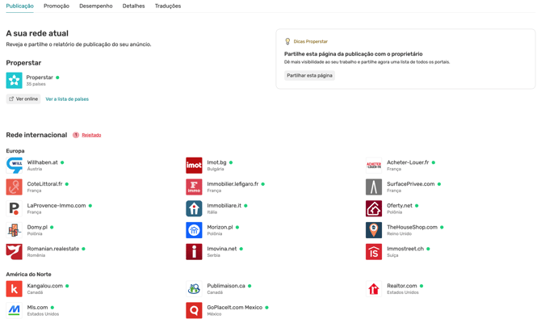
Task: Click the Morizon.pl blue logo
Action: 194,230
